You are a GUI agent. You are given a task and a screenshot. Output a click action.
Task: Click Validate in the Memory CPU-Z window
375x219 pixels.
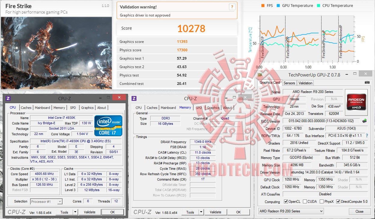coord(215,212)
